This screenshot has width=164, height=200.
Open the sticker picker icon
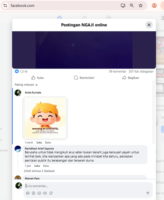pyautogui.click(x=51, y=193)
